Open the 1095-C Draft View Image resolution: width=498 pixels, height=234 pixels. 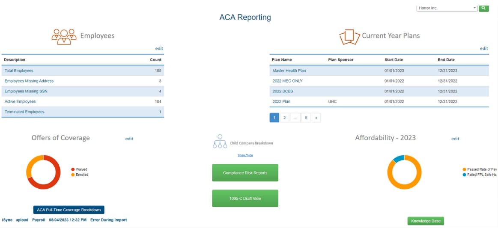pos(245,198)
